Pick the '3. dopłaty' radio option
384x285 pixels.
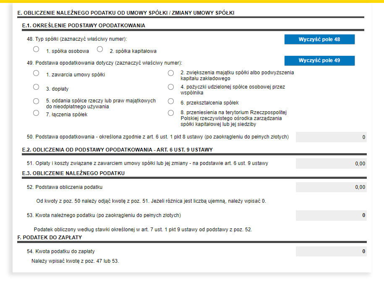[36, 87]
